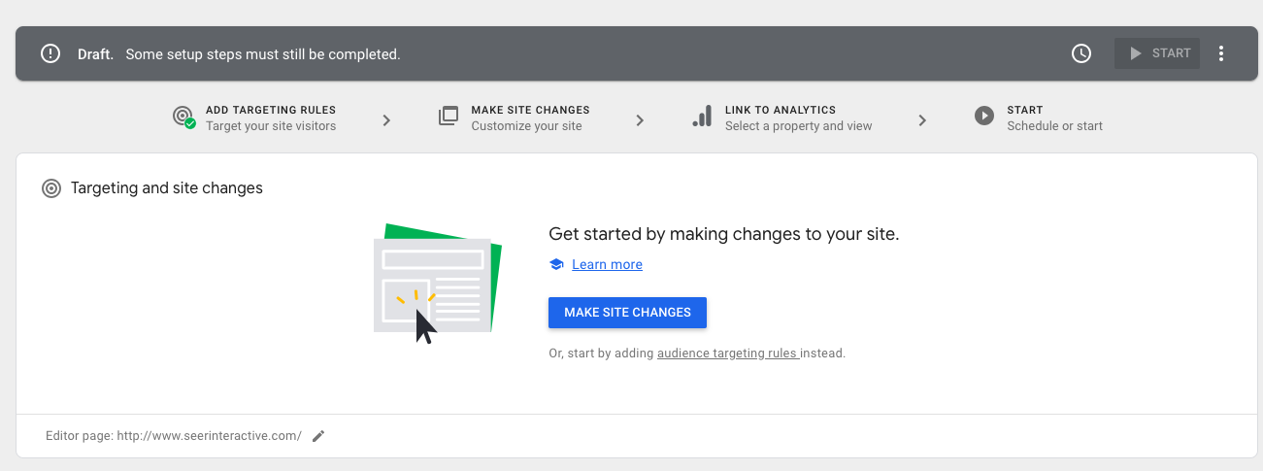Click the site editor illustration thumbnail
This screenshot has width=1263, height=471.
(437, 284)
